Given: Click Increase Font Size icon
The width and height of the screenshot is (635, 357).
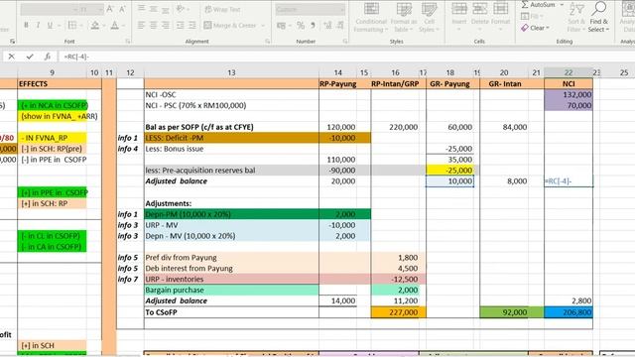Looking at the screenshot, I should coord(110,9).
